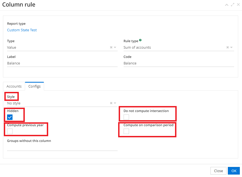Screen dimensions: 242x177
Task: Click the Style field showing No style
Action: pyautogui.click(x=62, y=103)
